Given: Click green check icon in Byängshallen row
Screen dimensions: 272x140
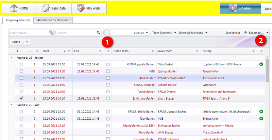Looking at the screenshot, I should [261, 119].
